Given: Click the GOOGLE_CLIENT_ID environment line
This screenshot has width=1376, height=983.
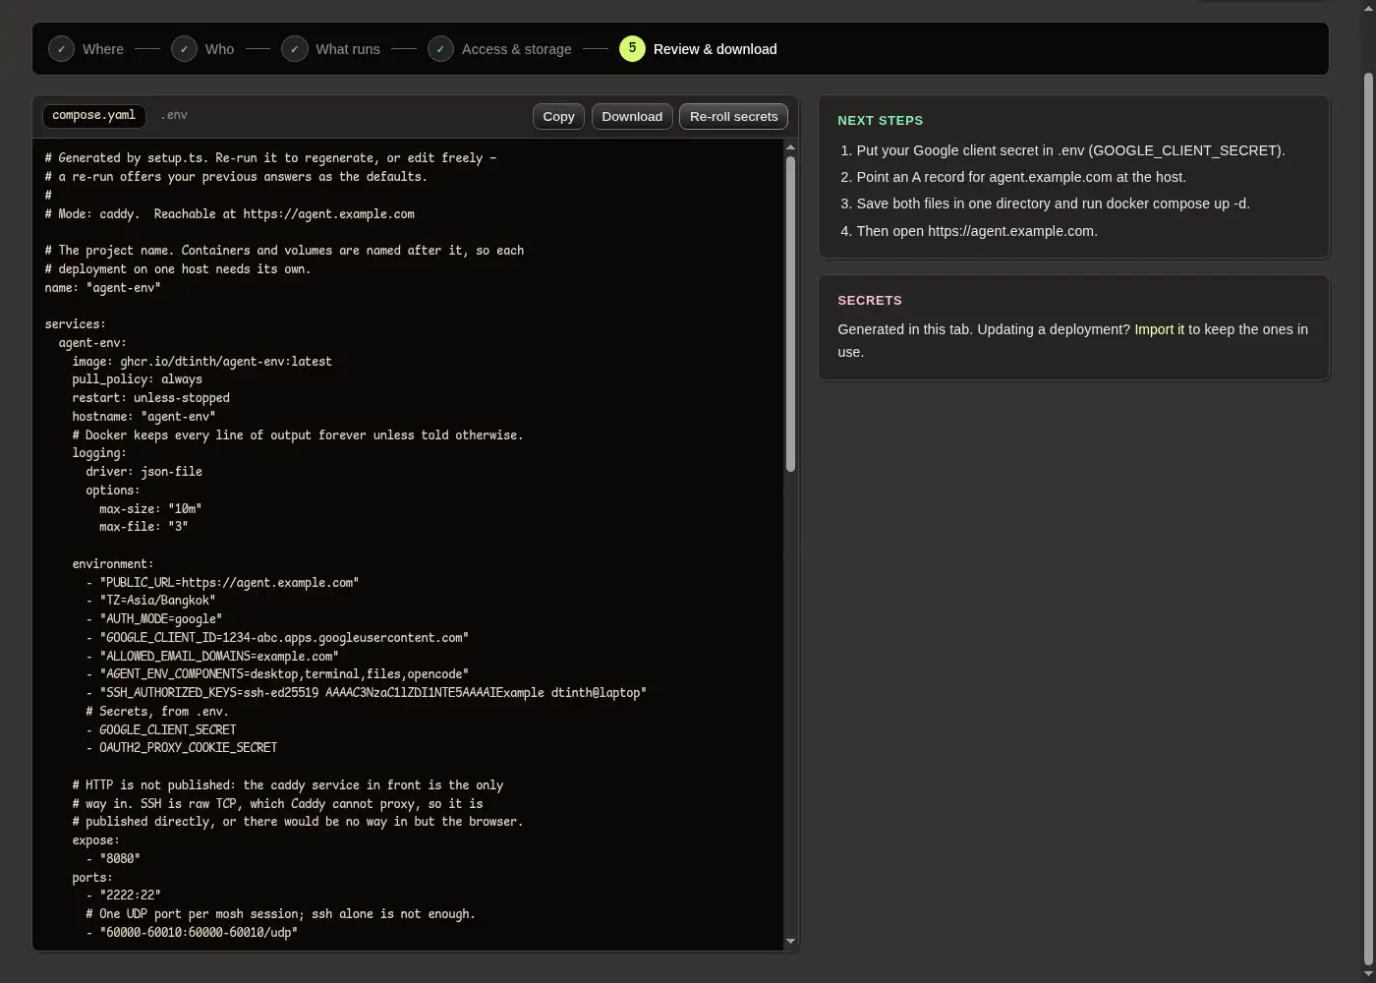Looking at the screenshot, I should (x=277, y=638).
